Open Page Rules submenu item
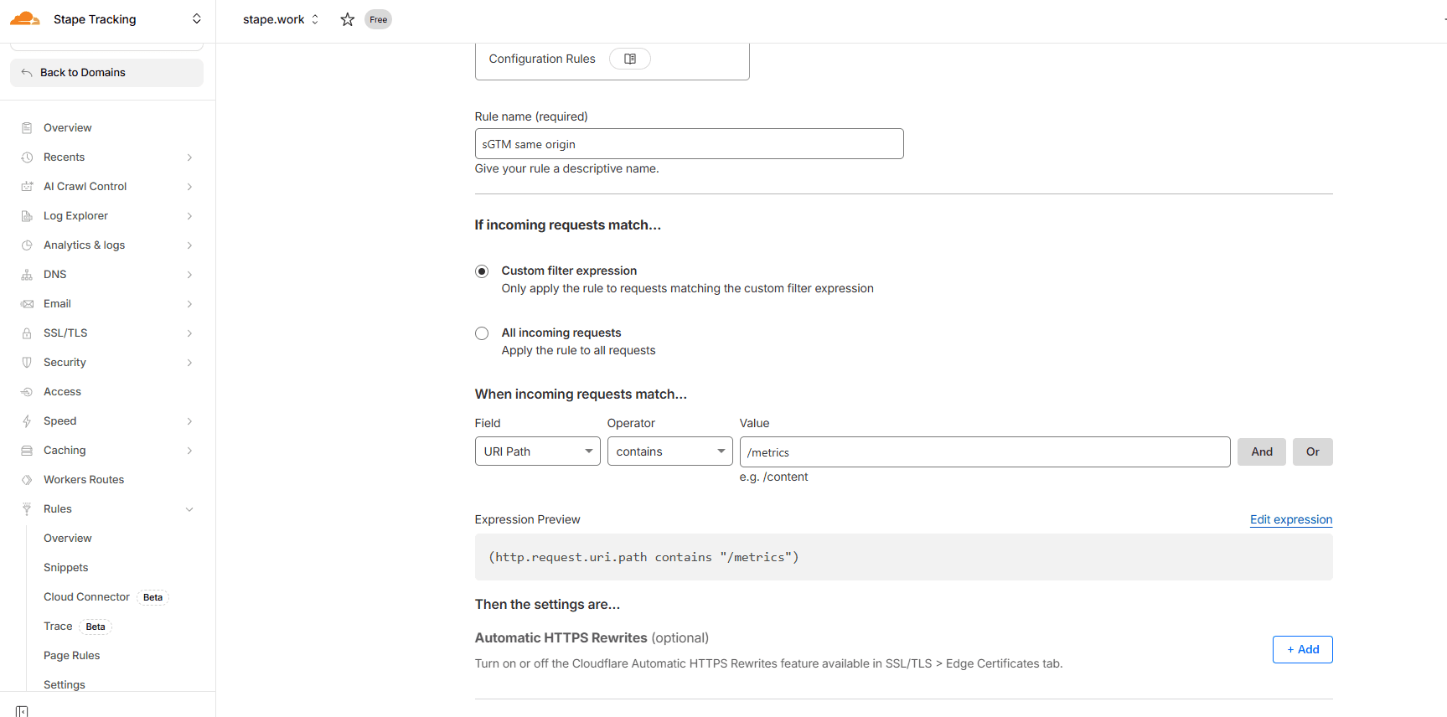 click(72, 656)
